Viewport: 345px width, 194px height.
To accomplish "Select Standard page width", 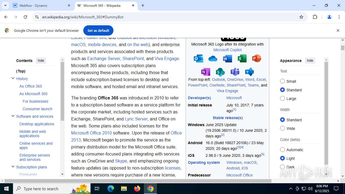I will point(282,120).
